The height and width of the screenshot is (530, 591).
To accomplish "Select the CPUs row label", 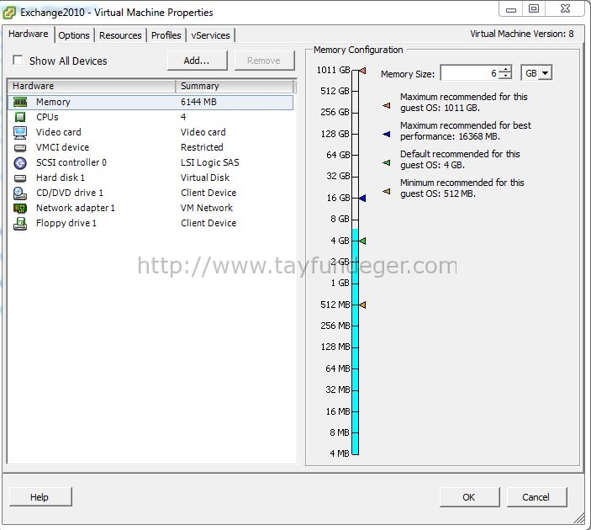I will (x=47, y=117).
